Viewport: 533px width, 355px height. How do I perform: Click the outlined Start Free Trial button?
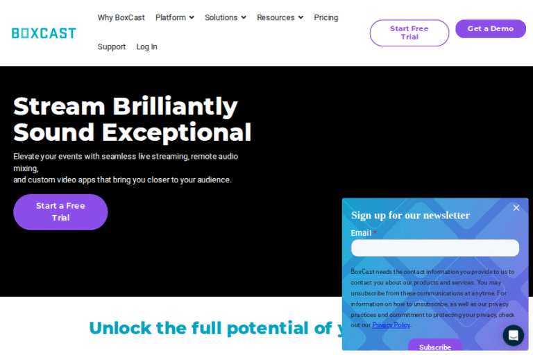(409, 33)
